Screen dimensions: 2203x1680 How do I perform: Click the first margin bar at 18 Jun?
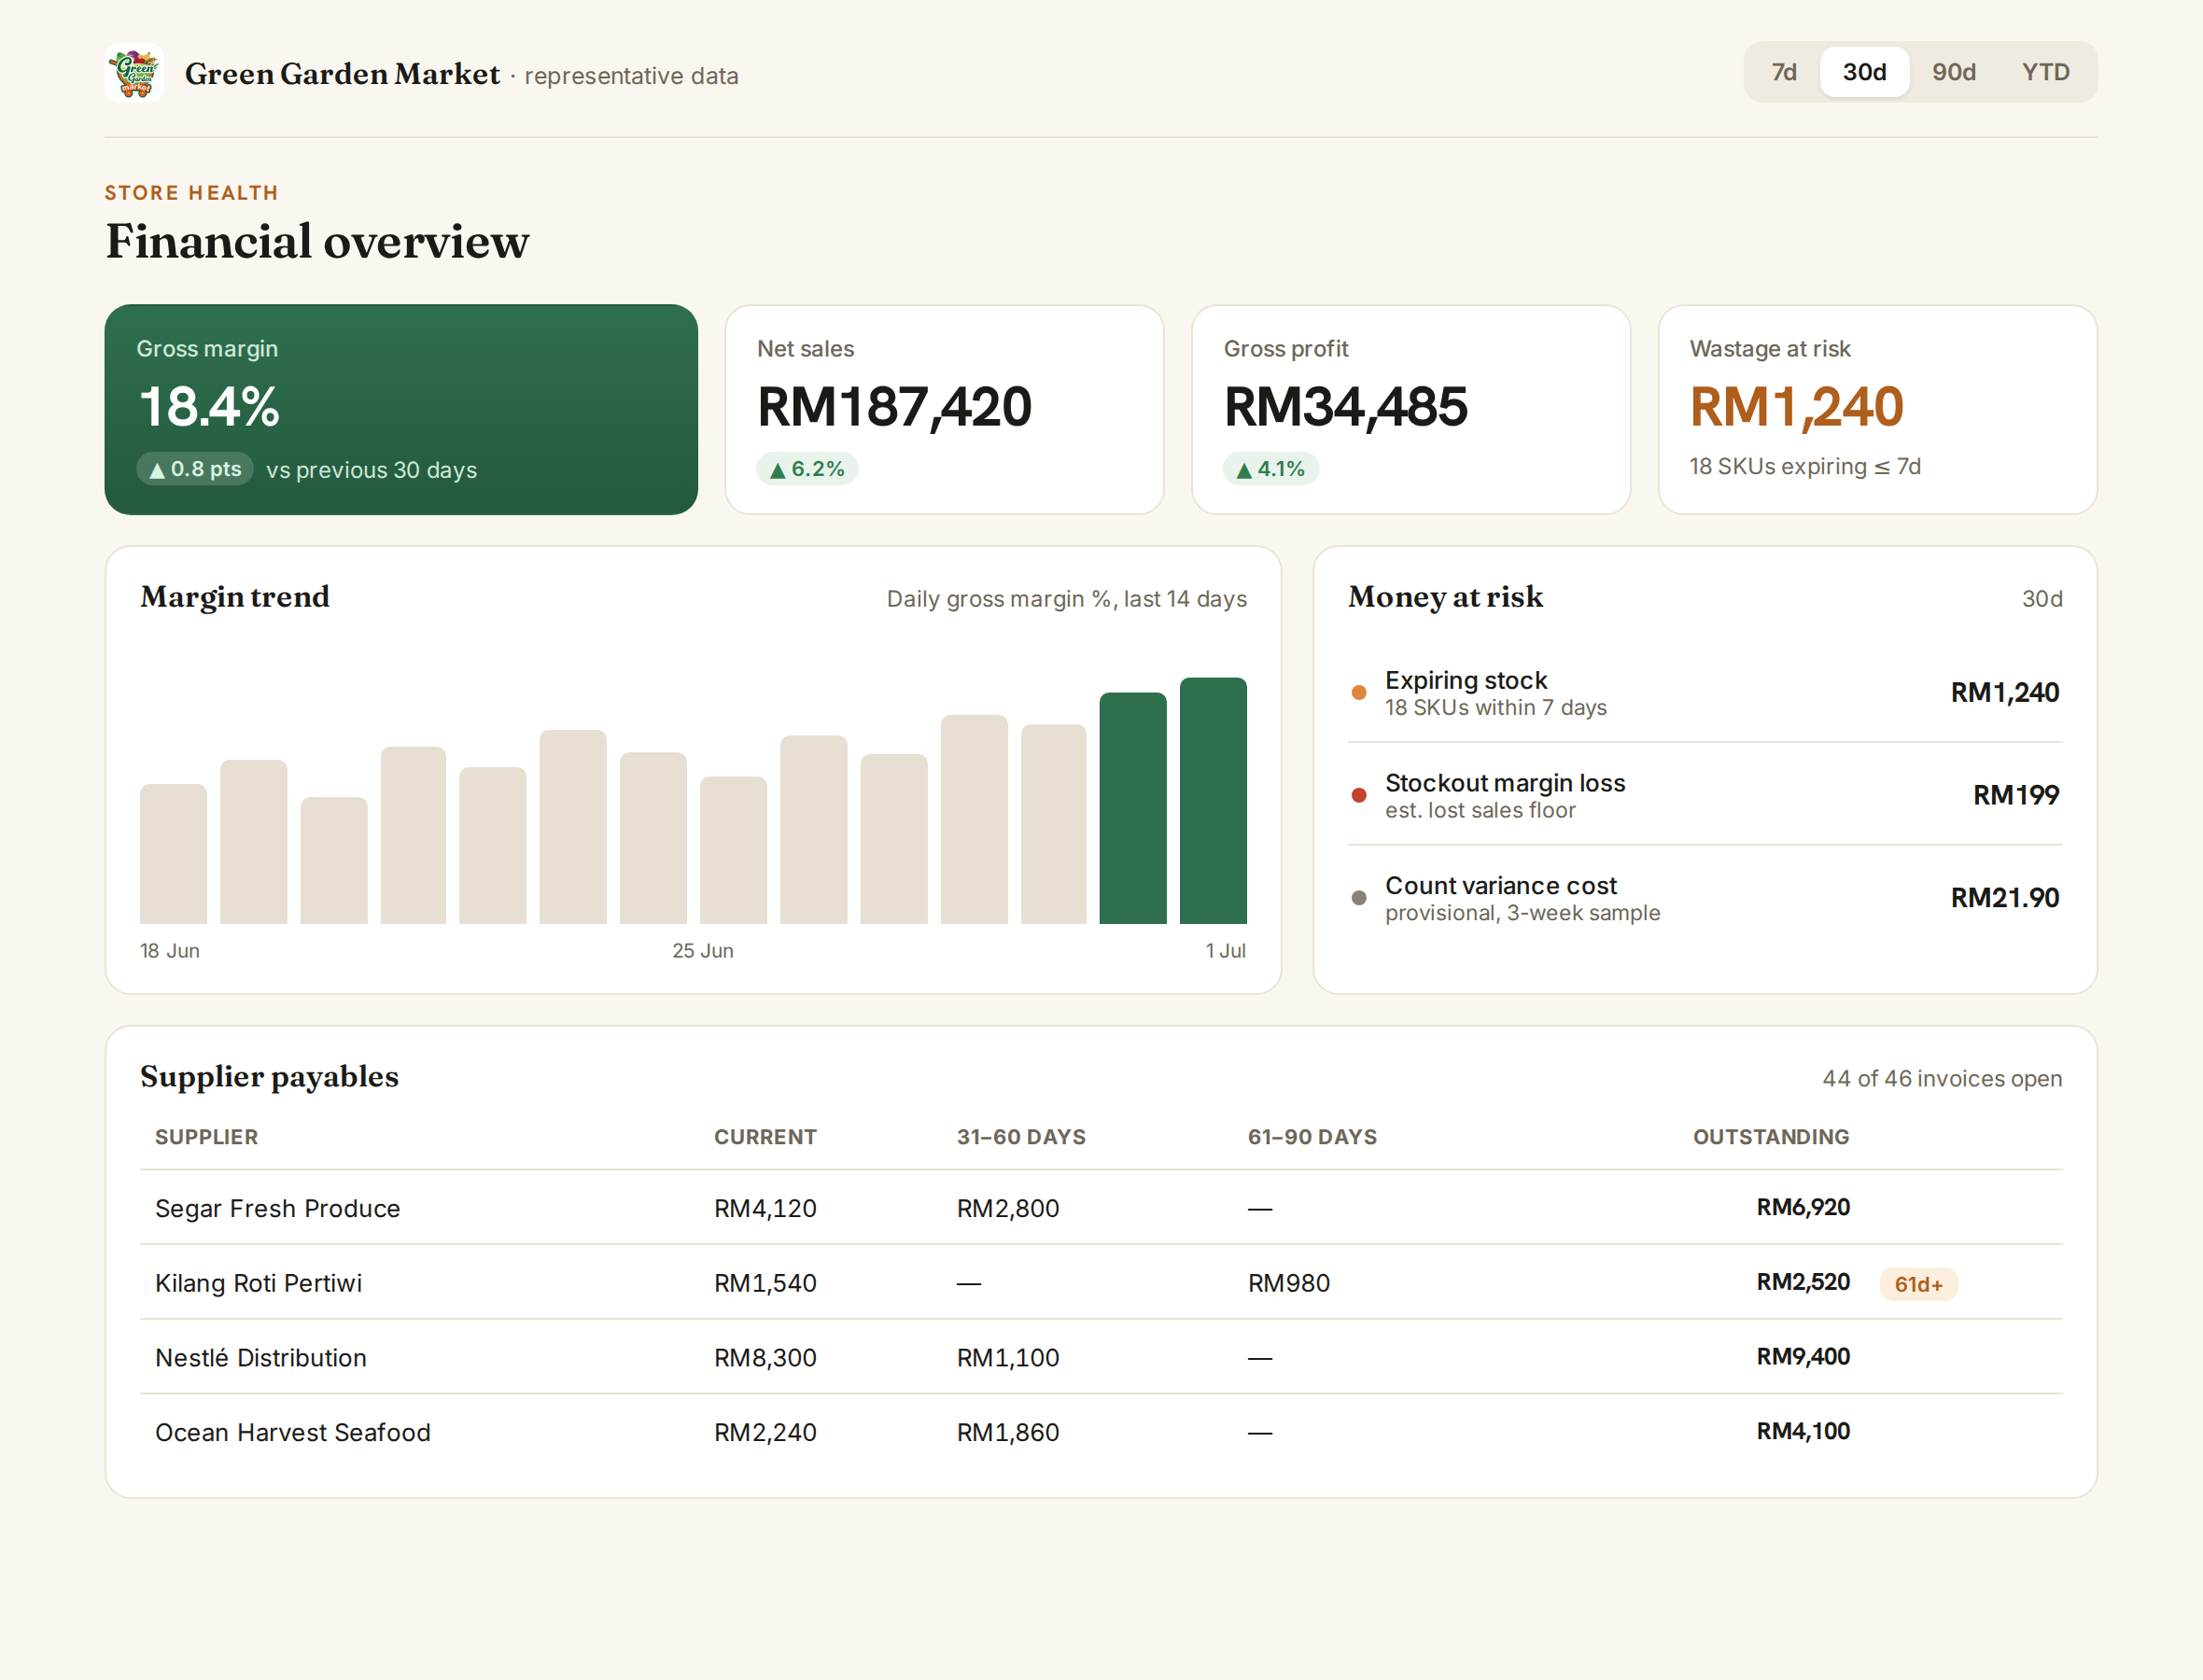tap(173, 854)
